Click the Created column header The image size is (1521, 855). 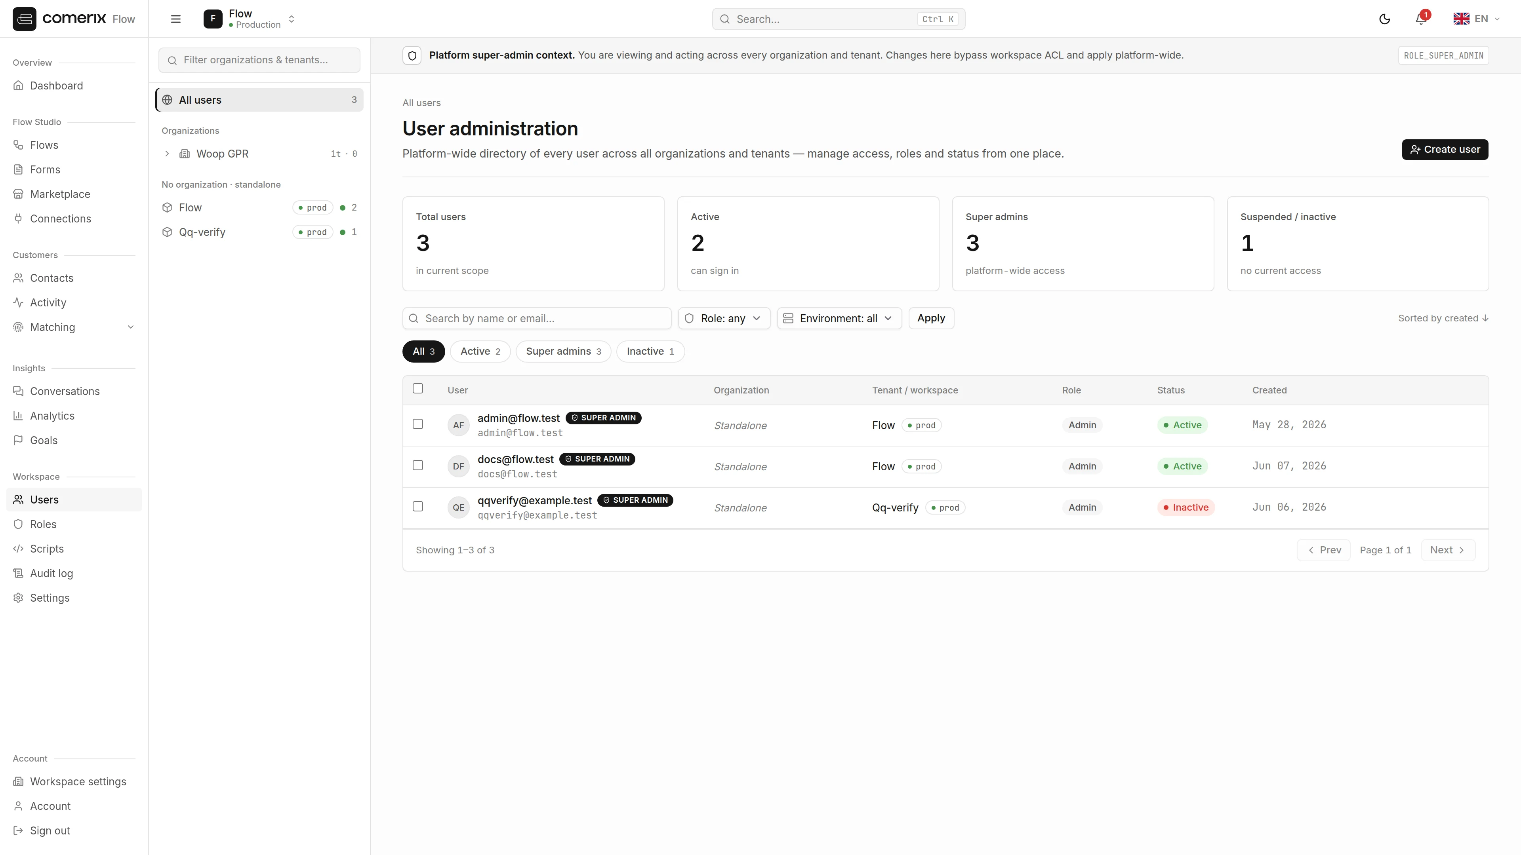tap(1269, 390)
